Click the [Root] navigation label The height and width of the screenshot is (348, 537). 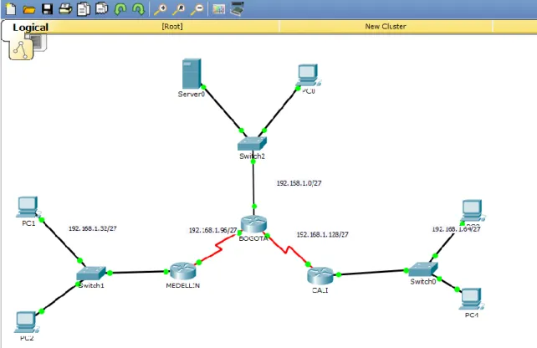tap(172, 27)
